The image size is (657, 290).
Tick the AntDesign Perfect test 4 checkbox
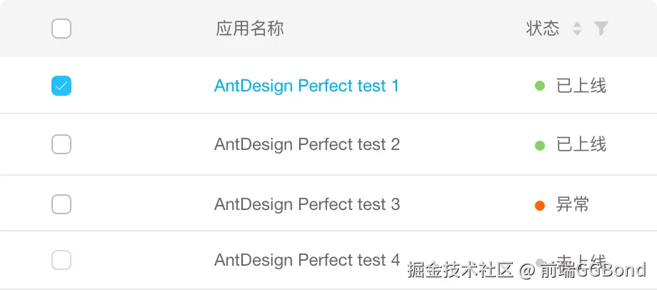[61, 260]
